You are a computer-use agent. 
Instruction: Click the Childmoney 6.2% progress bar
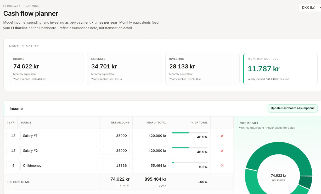pyautogui.click(x=190, y=163)
